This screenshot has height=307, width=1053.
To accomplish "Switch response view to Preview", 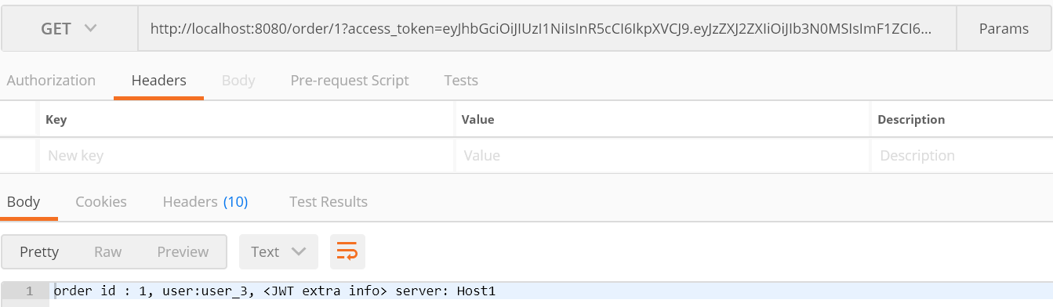I will pos(183,251).
